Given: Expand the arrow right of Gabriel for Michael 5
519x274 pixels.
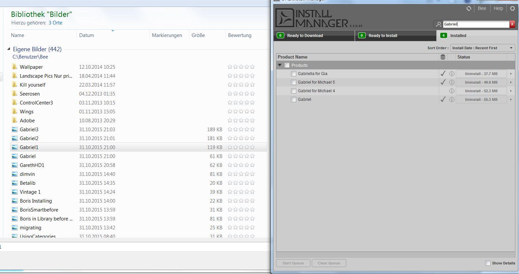Looking at the screenshot, I should click(x=511, y=82).
